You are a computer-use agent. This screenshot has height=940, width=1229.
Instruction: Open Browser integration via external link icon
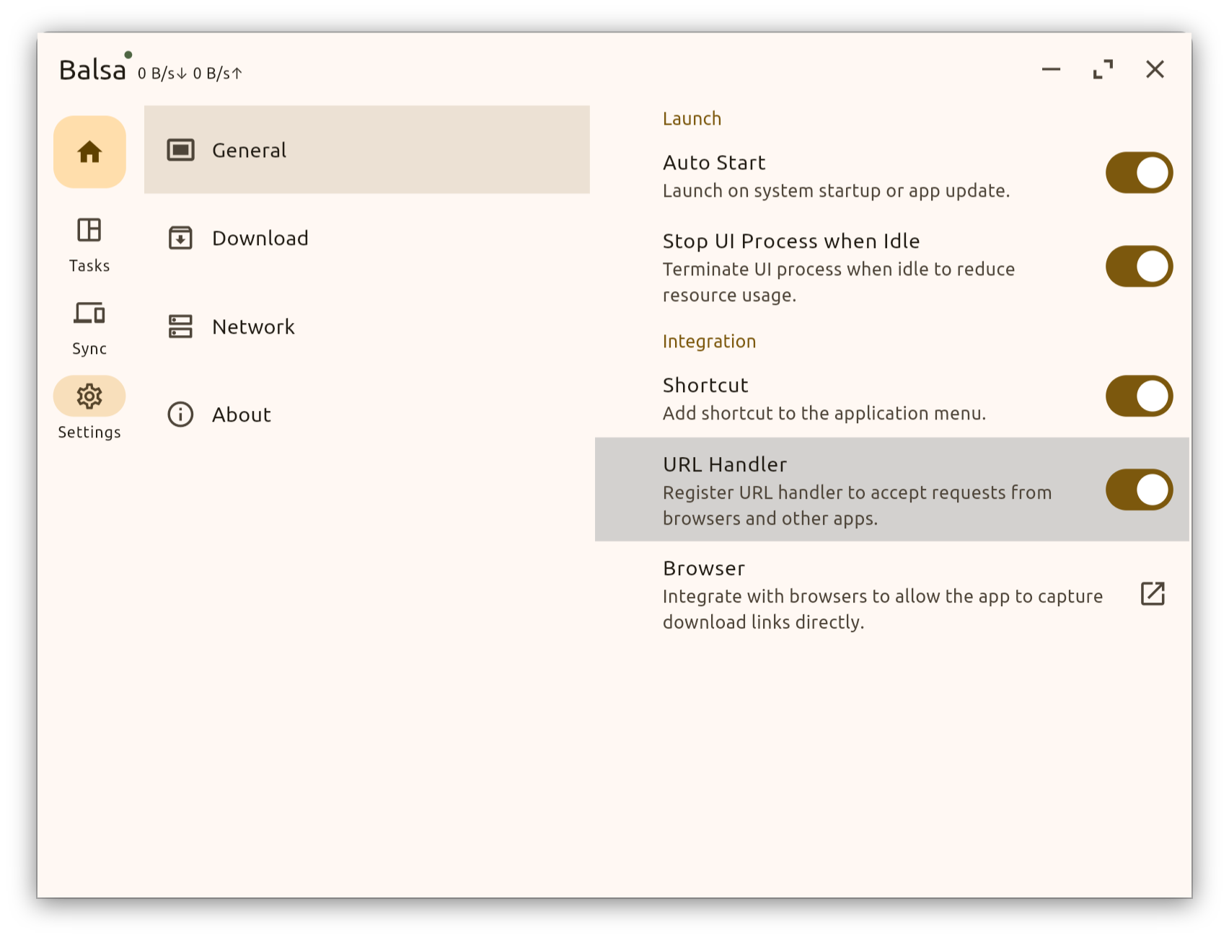click(x=1153, y=594)
